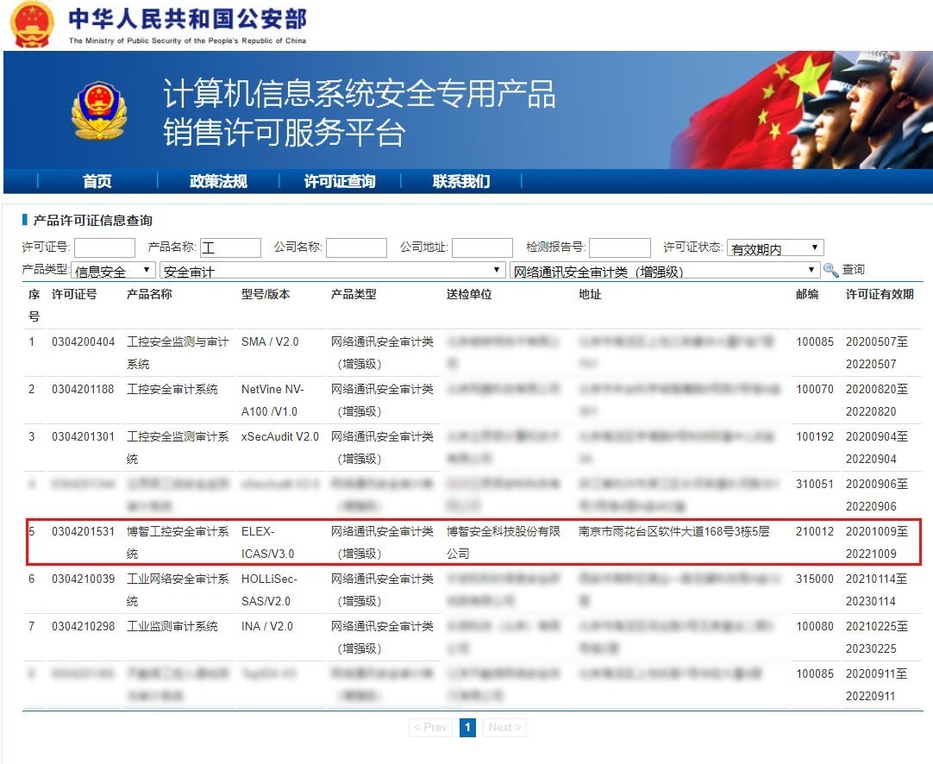The image size is (933, 764).
Task: Click the Prev pagination button
Action: [x=430, y=727]
